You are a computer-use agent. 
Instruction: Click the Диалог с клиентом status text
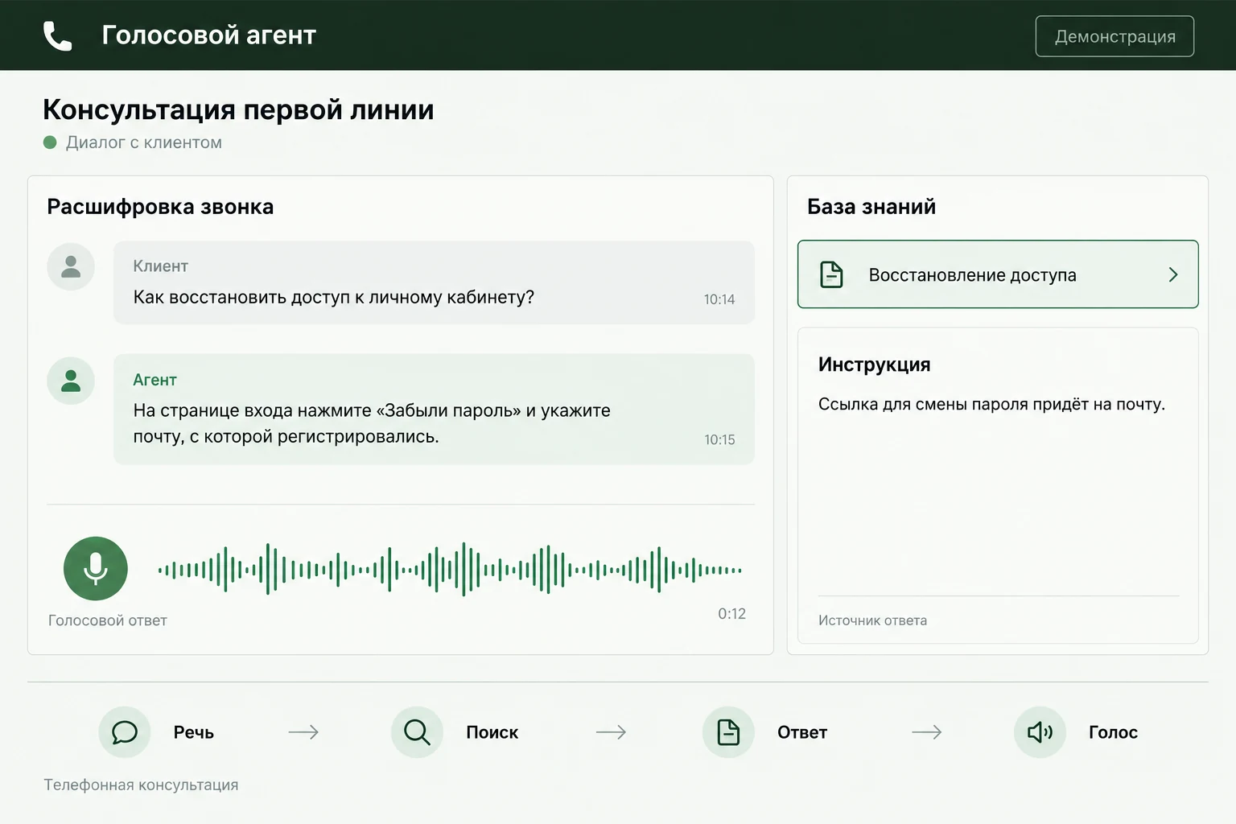(144, 142)
